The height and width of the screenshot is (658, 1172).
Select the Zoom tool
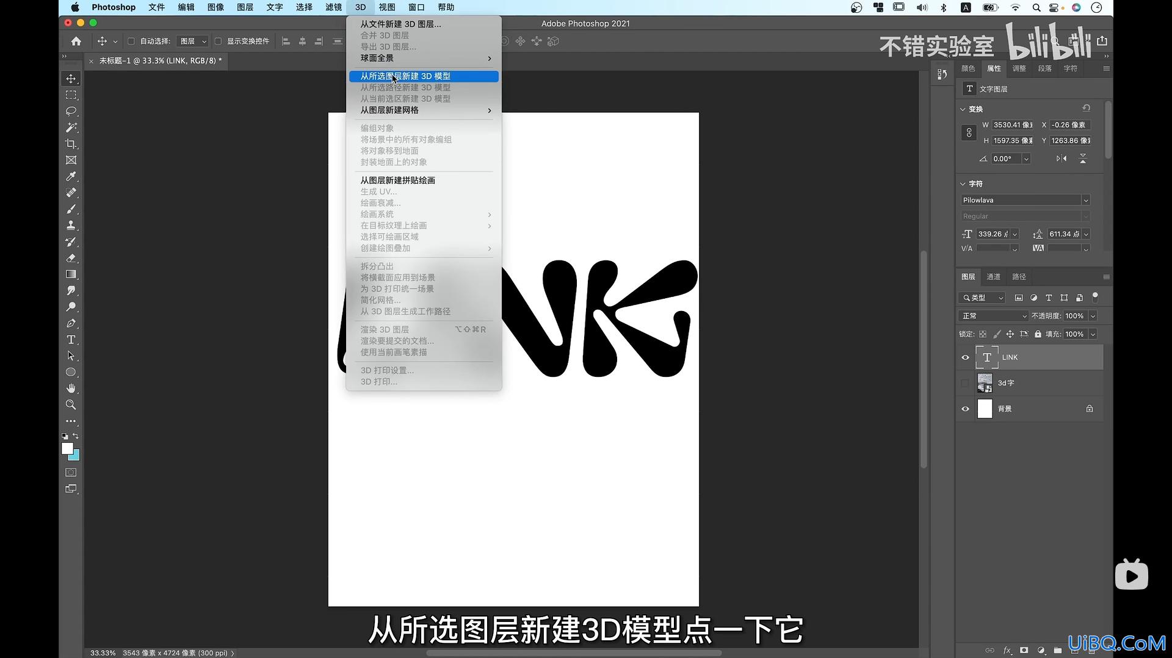[71, 405]
